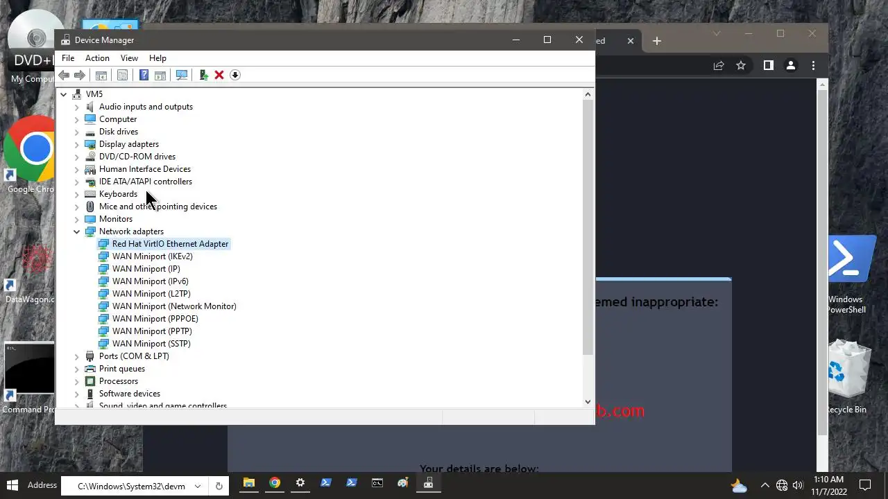
Task: Click the WAN Miniport (SSTP) adapter icon
Action: click(103, 344)
